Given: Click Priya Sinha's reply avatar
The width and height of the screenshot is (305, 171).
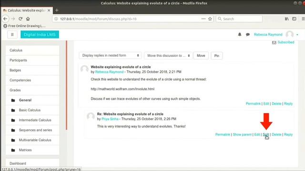Looking at the screenshot, I should point(91,116).
